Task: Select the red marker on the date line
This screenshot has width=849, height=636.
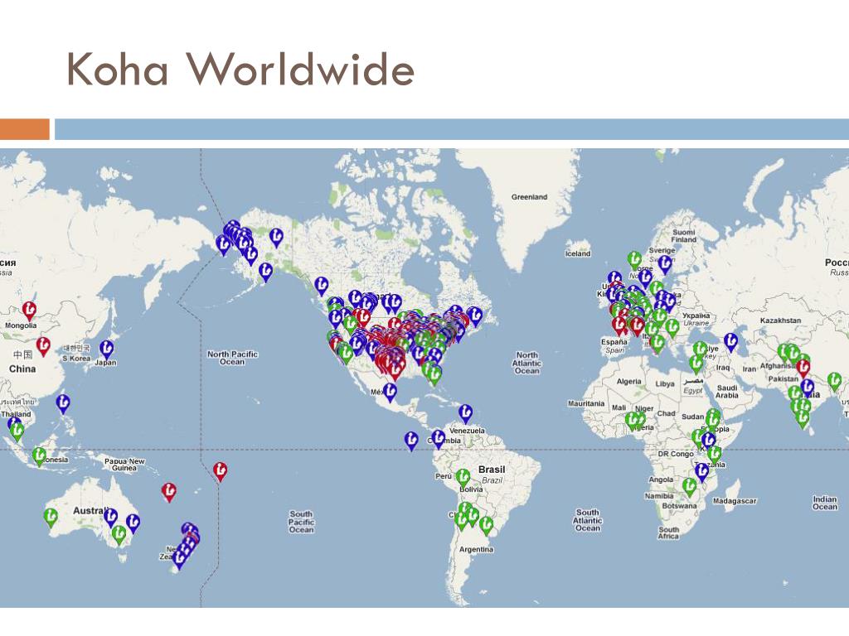Action: point(220,471)
